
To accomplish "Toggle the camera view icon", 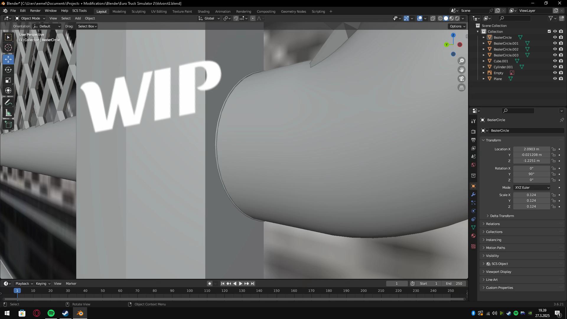I will [462, 79].
